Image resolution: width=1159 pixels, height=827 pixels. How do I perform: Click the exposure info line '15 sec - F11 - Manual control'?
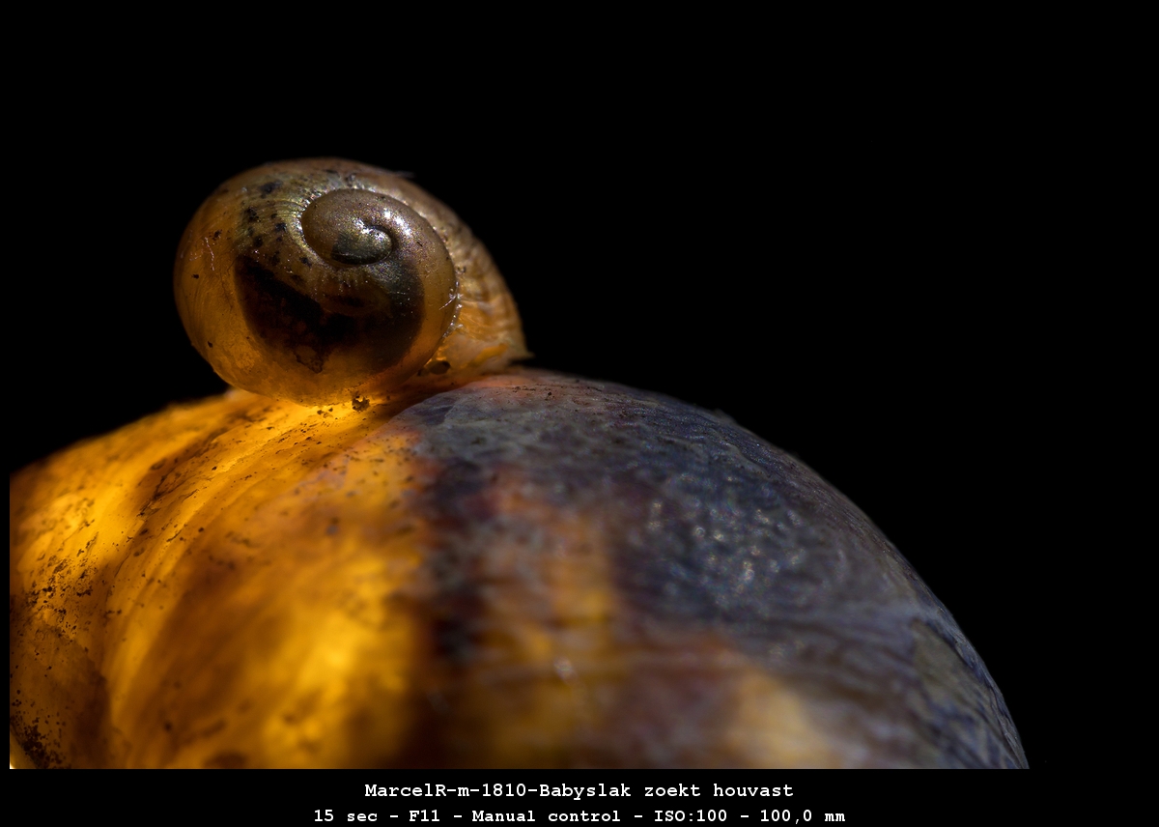[466, 815]
